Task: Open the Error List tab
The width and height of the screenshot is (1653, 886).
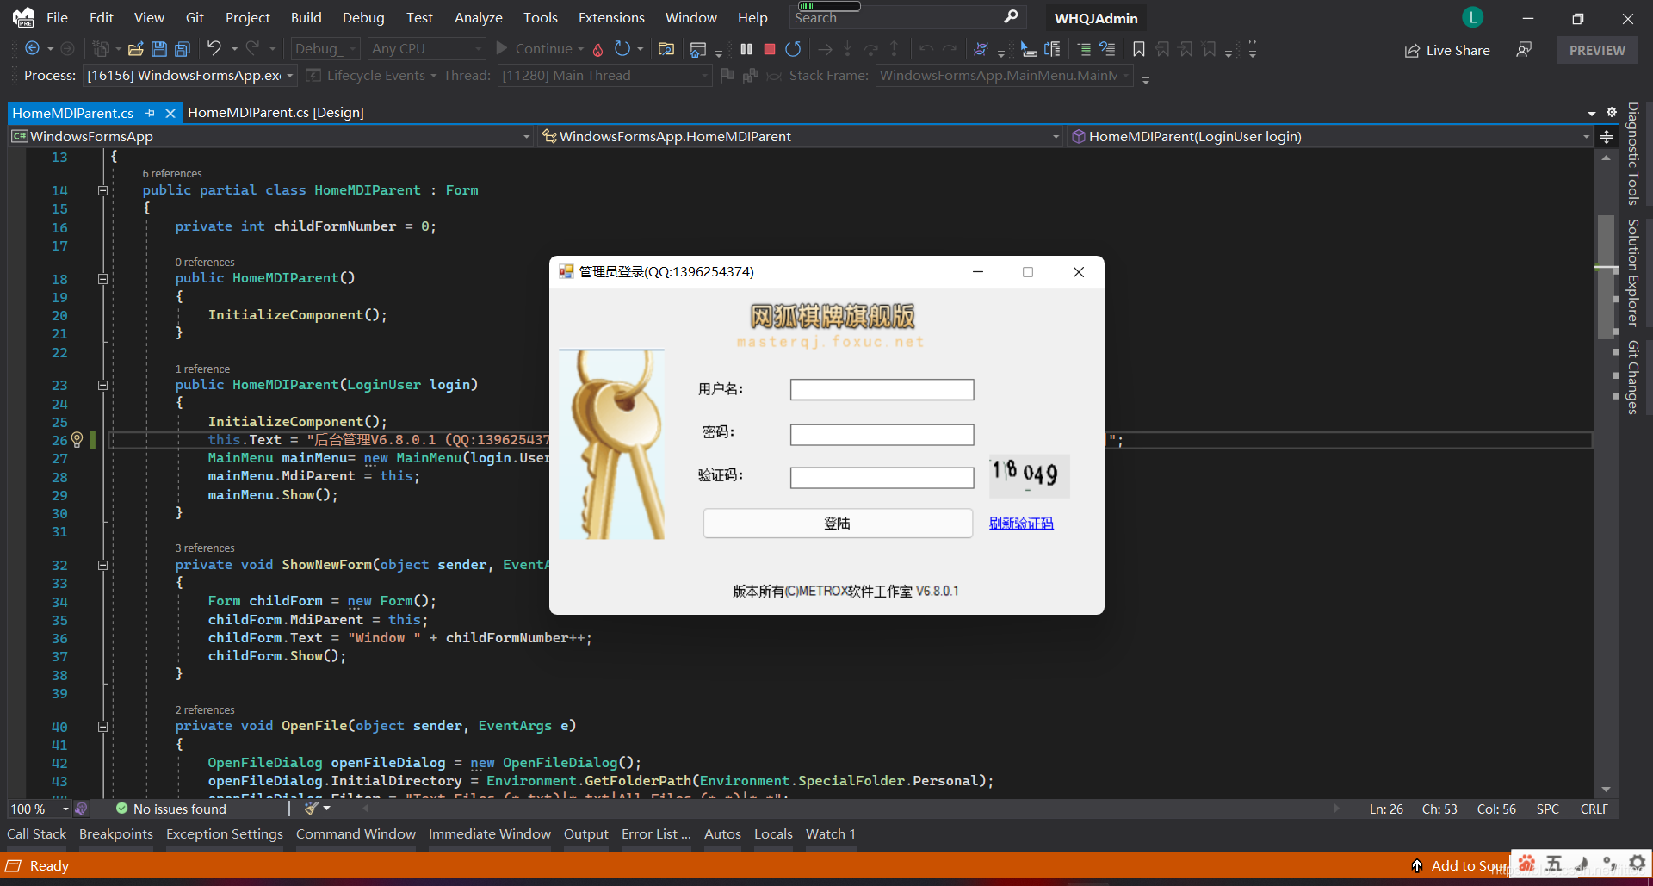Action: point(656,833)
